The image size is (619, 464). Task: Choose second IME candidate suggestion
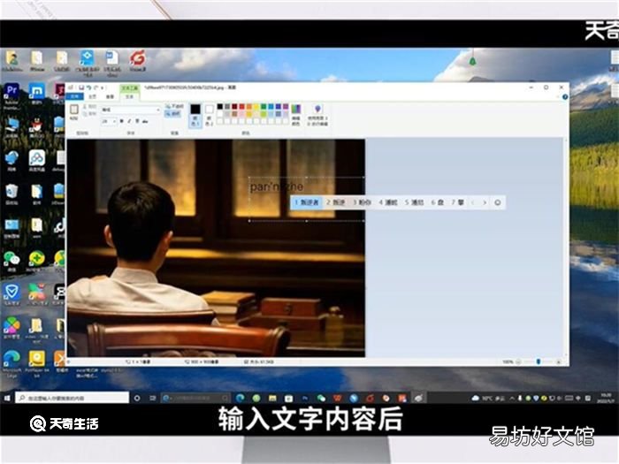(x=335, y=202)
